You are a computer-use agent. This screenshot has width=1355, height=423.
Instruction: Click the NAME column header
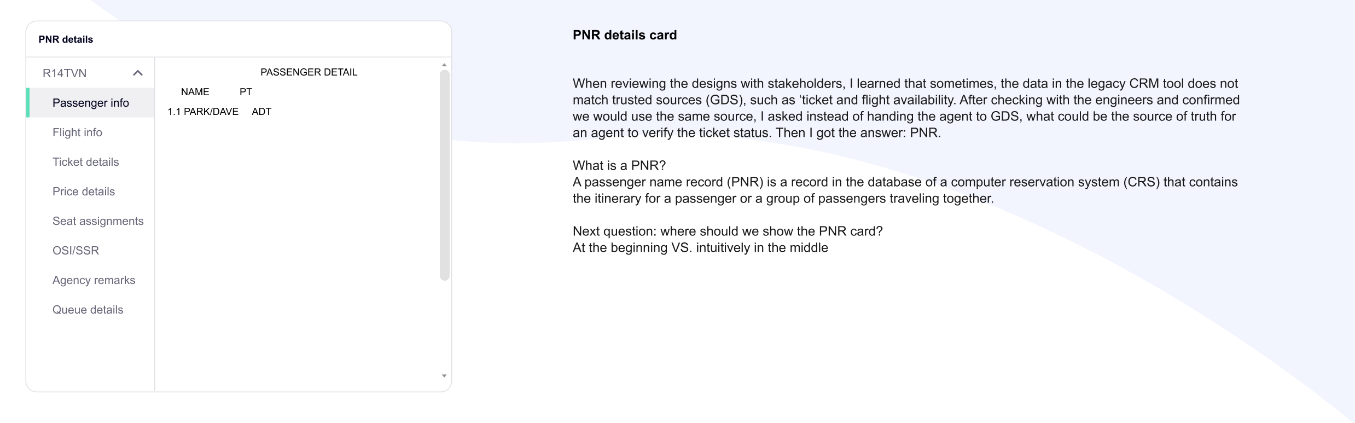pos(195,92)
